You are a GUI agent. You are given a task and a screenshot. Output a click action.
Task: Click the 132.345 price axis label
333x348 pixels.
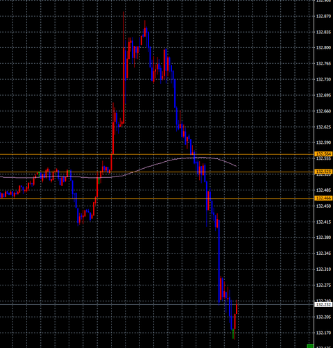[323, 254]
